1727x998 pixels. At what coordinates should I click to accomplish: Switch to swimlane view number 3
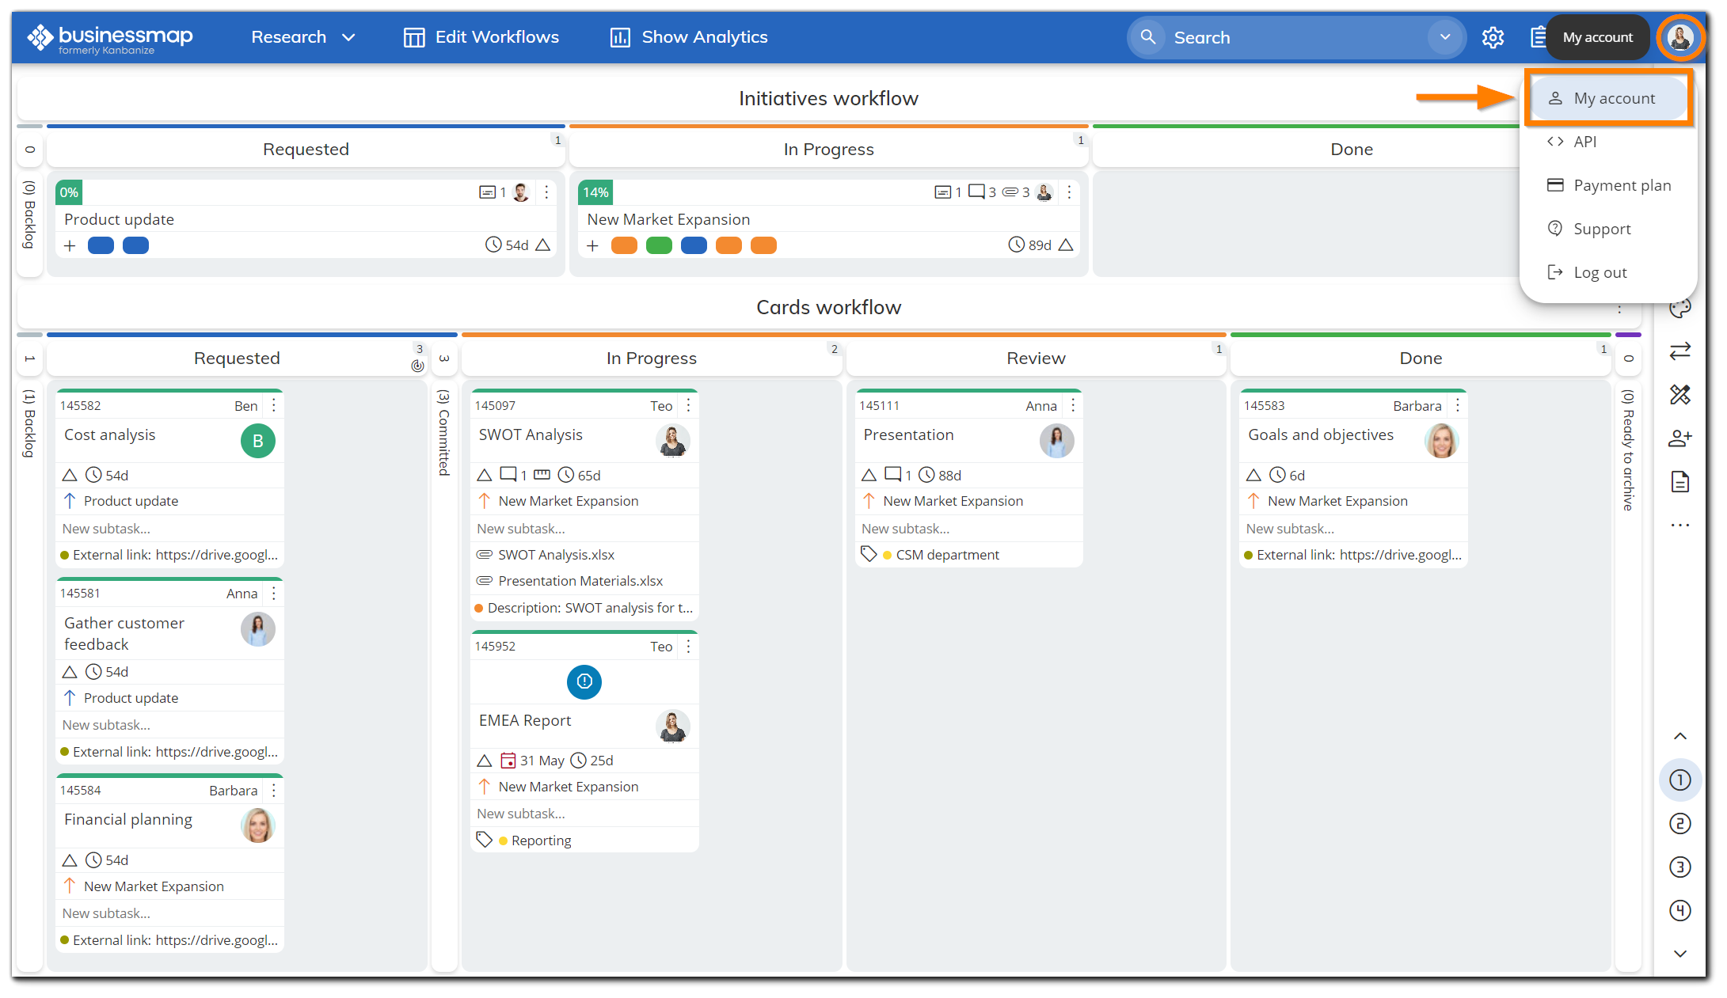(x=1679, y=867)
